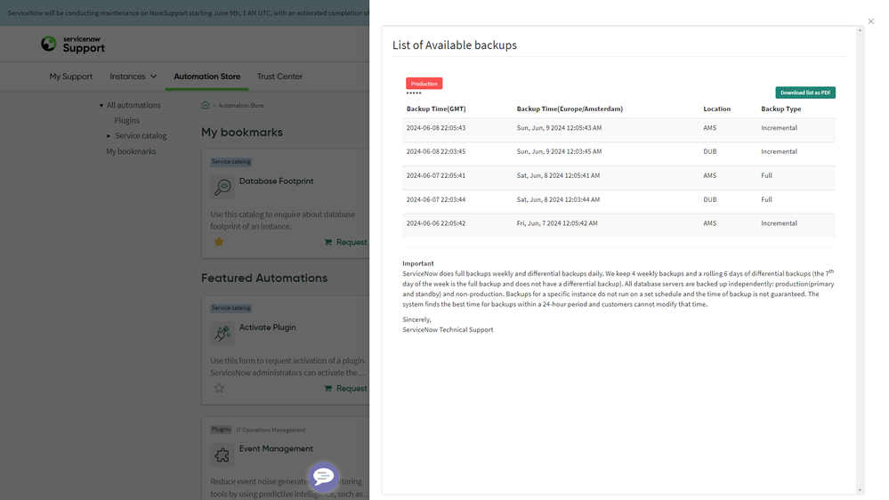Open the chat bubble widget
This screenshot has height=500, width=889.
point(324,477)
